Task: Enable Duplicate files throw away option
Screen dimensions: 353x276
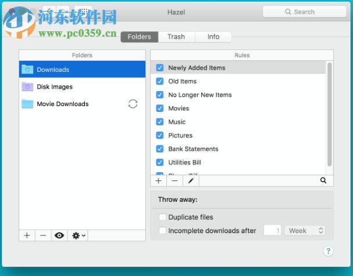Action: 162,217
